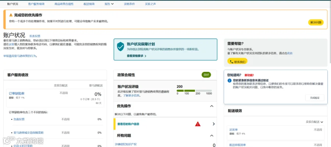The height and width of the screenshot is (147, 331).
Task: Open the 配送前取消率 link
Action: pyautogui.click(x=238, y=145)
